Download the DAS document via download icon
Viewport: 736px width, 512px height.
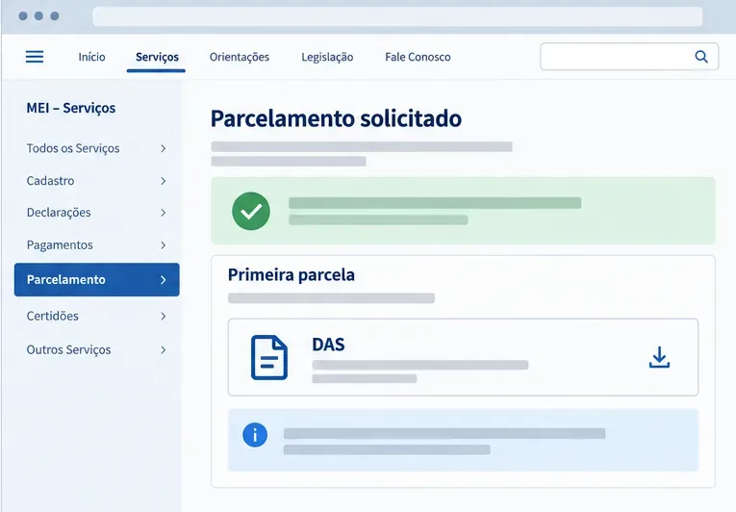tap(659, 357)
